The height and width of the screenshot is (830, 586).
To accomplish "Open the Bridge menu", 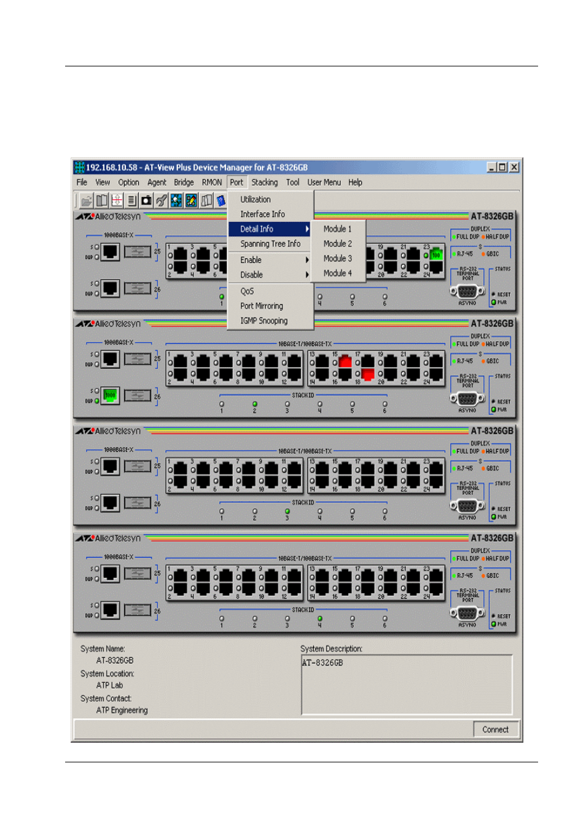I will tap(184, 183).
